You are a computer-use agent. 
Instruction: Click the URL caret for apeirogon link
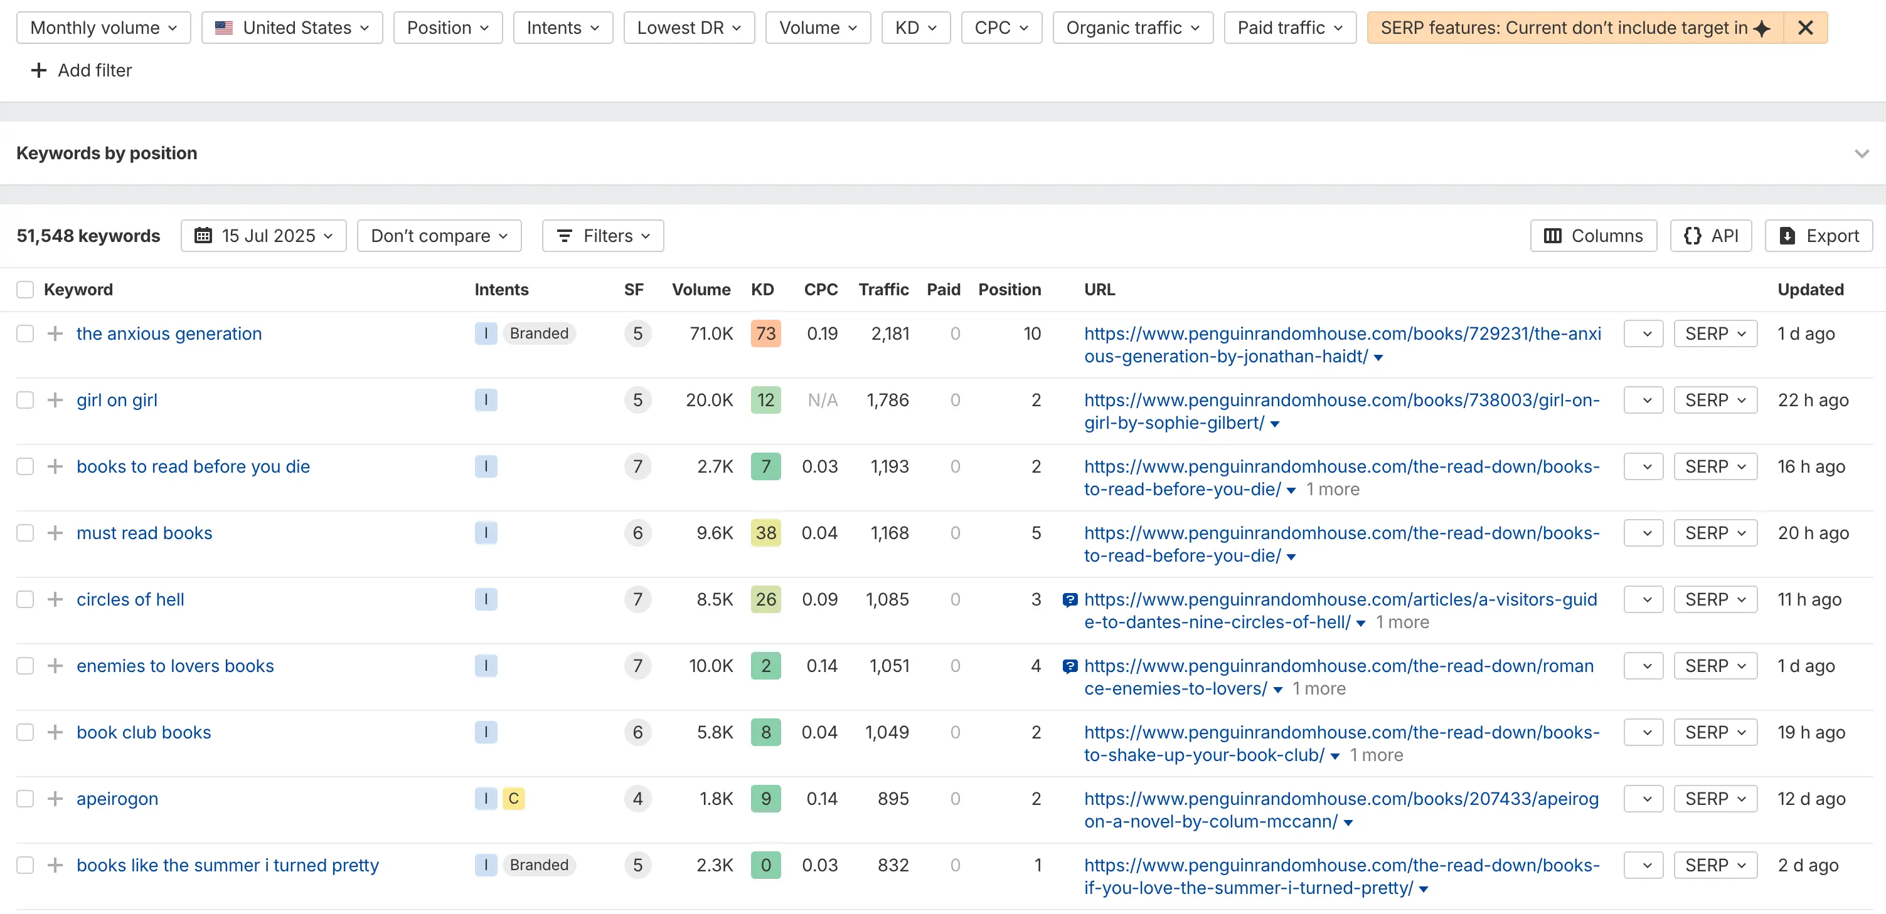(x=1348, y=823)
